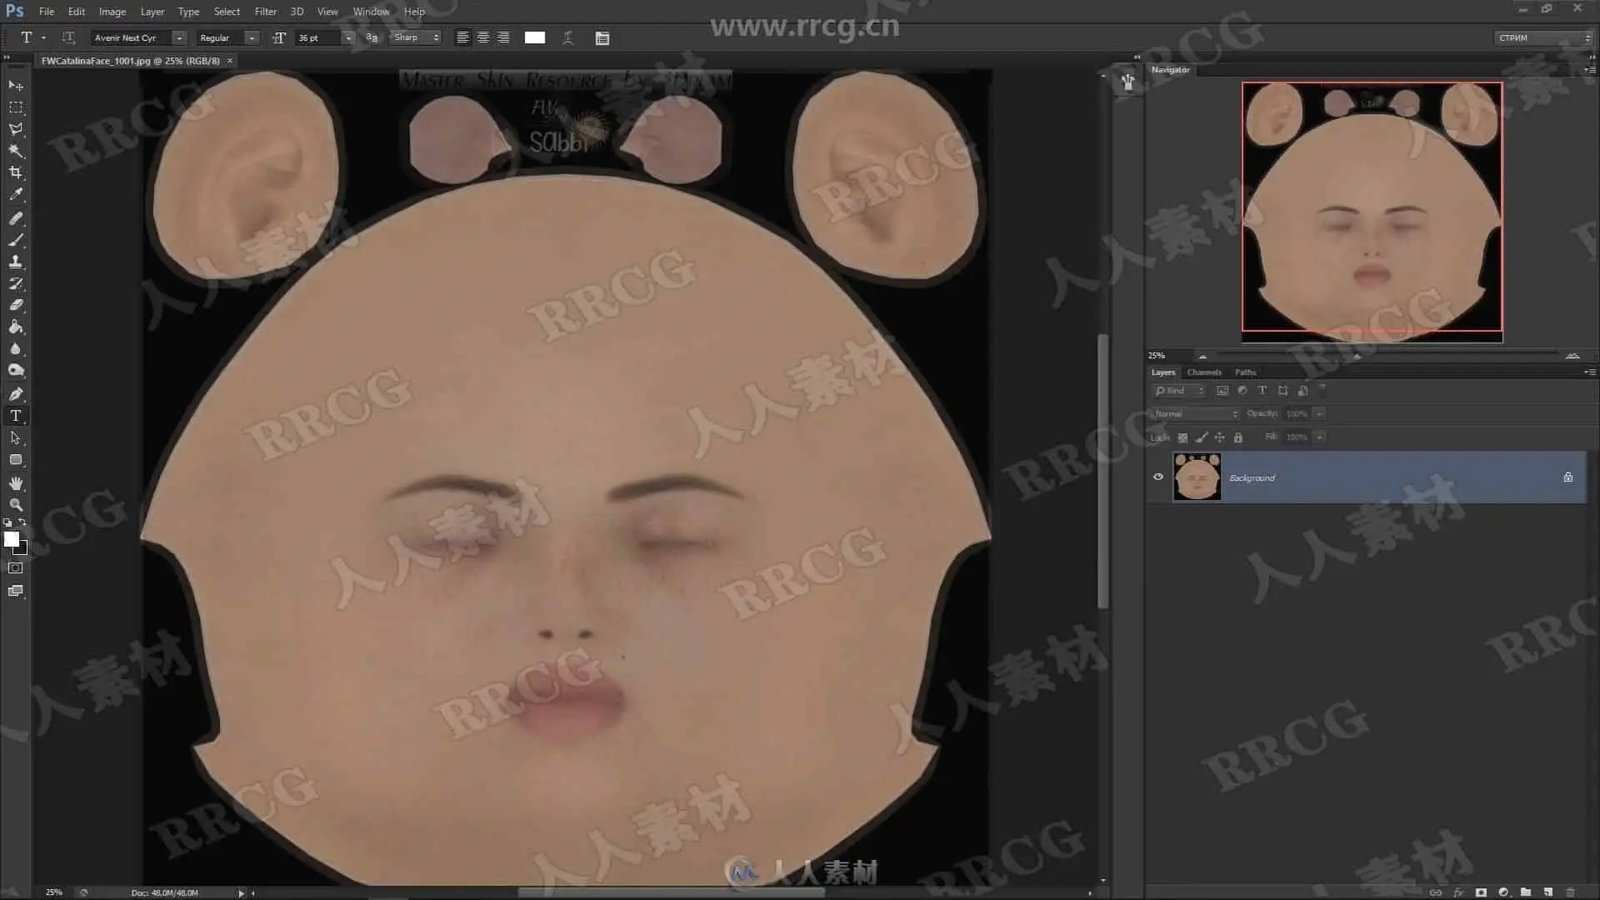Select the Crop tool
1600x900 pixels.
point(16,172)
